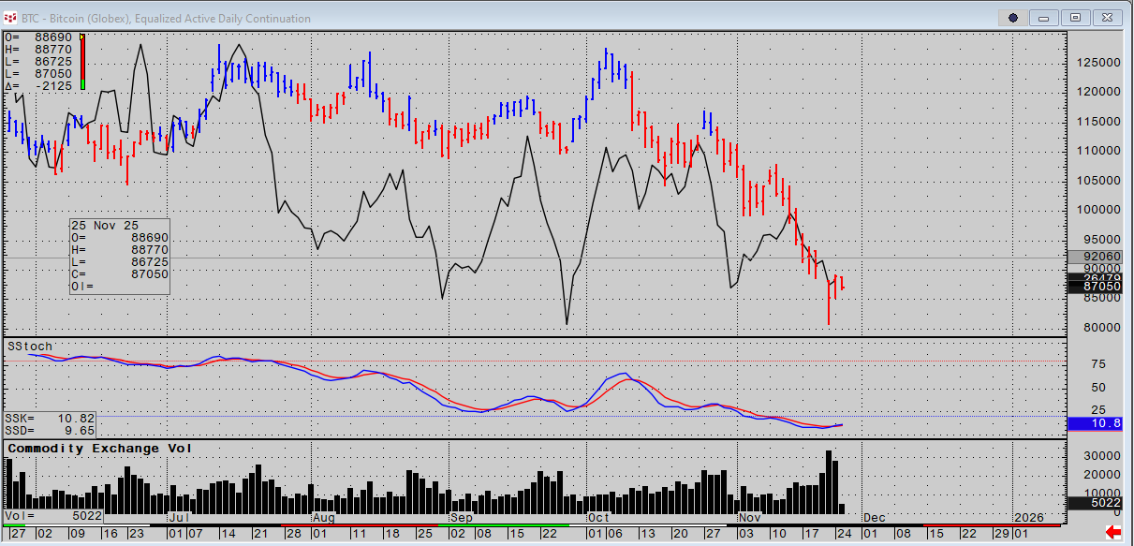Click the Jul month label on time axis
The width and height of the screenshot is (1134, 546).
179,517
